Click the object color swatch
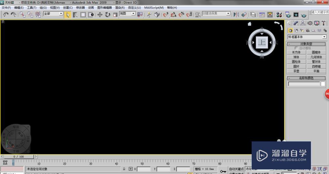 coord(323,84)
